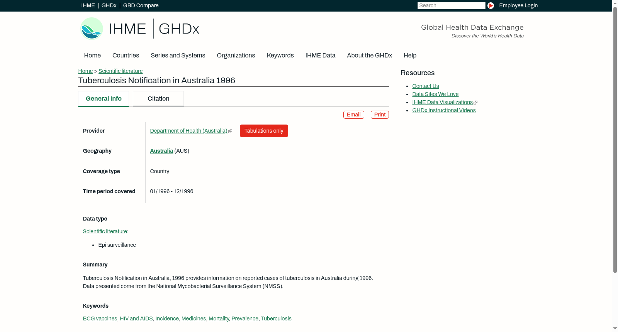Click the page vertical scrollbar thumb
The height and width of the screenshot is (332, 618).
[615, 140]
